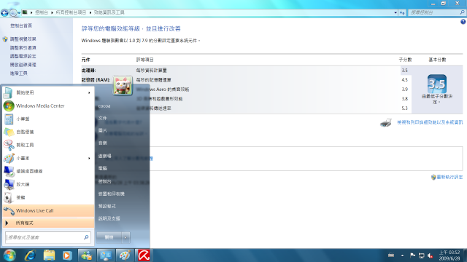Open the network tray icon
This screenshot has width=467, height=262.
421,255
